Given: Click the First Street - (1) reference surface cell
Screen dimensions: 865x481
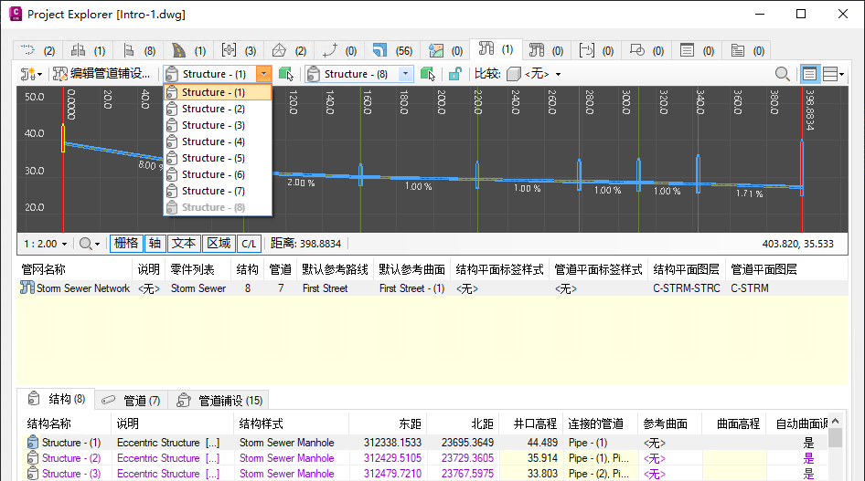Looking at the screenshot, I should point(411,288).
